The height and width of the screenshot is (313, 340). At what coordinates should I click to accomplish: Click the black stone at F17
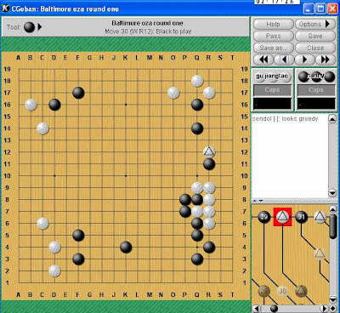[x=78, y=93]
